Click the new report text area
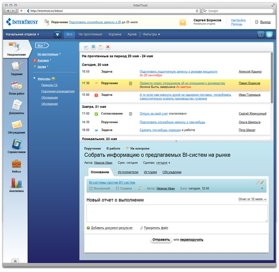The width and height of the screenshot is (279, 272). point(177,213)
